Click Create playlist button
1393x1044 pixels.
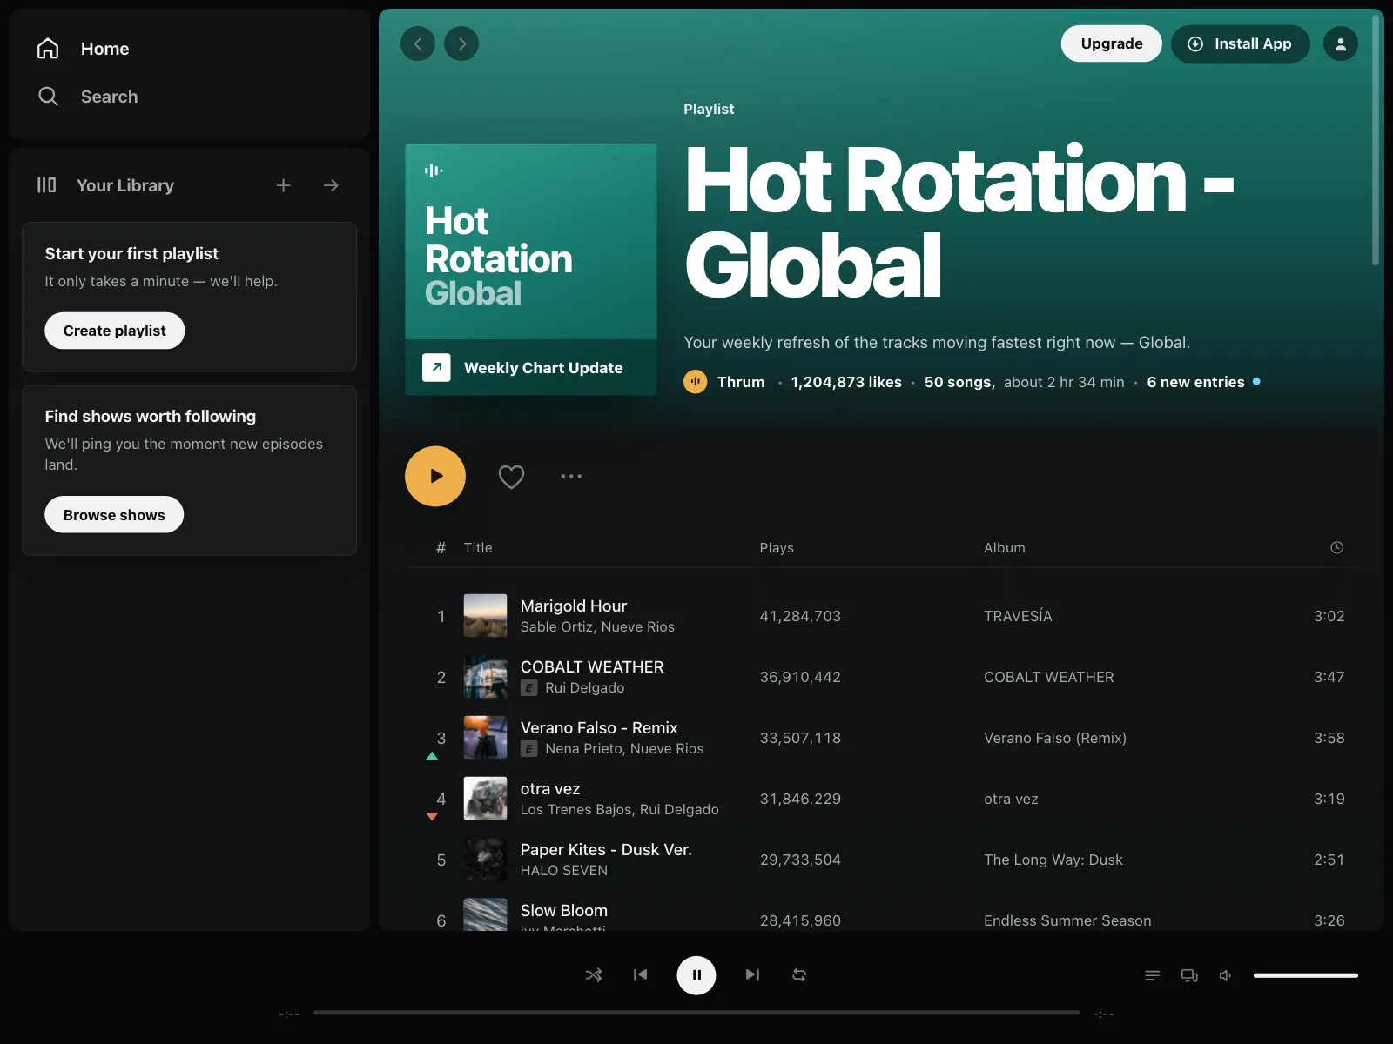[x=114, y=331]
